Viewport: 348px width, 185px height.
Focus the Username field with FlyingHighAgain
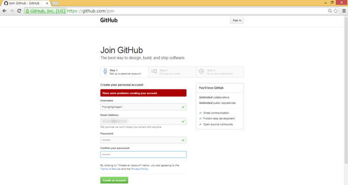point(144,107)
